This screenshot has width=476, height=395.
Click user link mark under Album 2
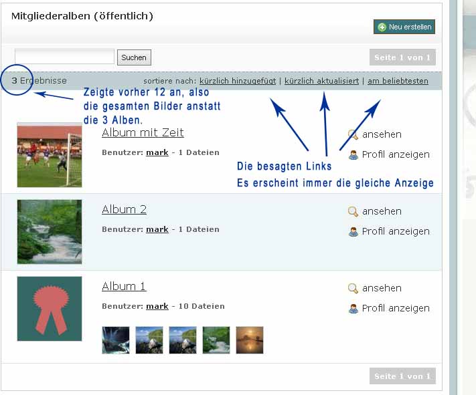click(x=157, y=229)
